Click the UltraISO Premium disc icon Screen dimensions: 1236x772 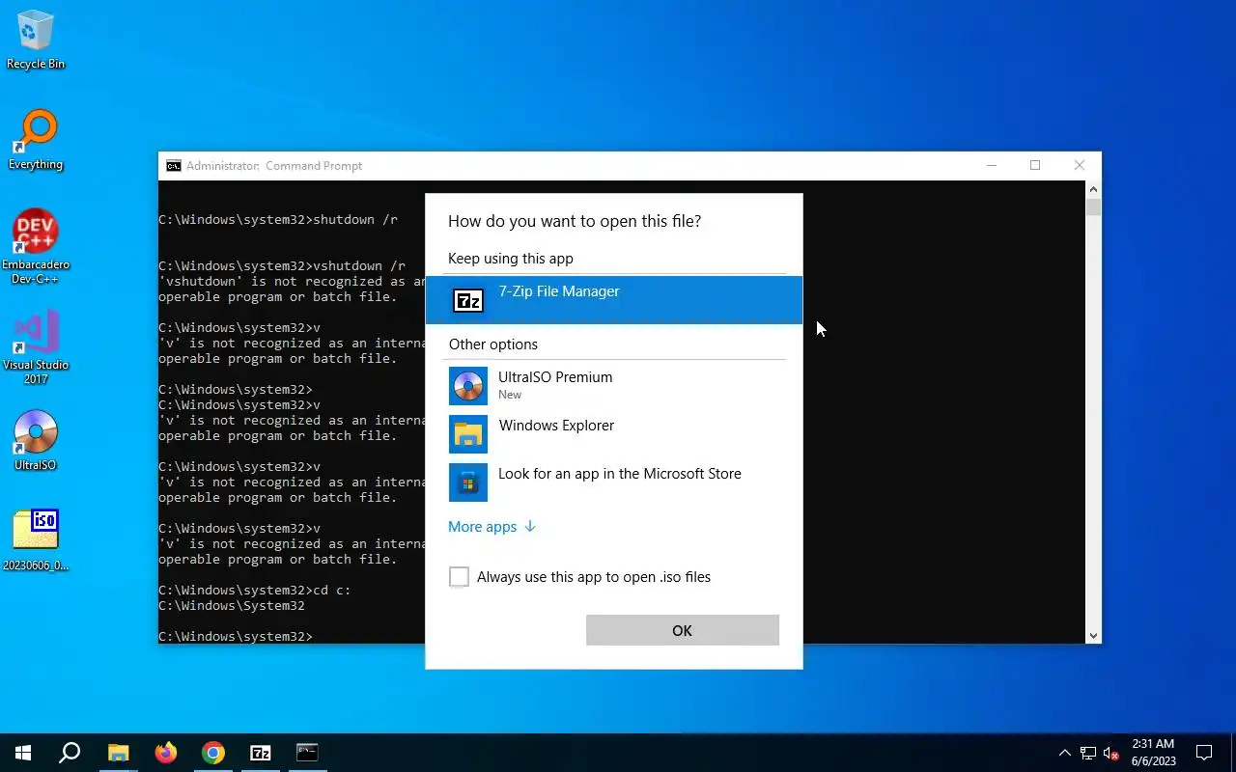point(468,386)
